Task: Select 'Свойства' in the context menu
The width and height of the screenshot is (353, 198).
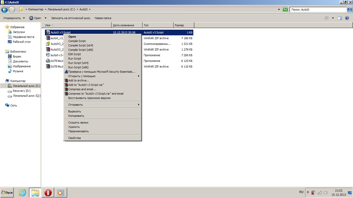Action: [74, 138]
